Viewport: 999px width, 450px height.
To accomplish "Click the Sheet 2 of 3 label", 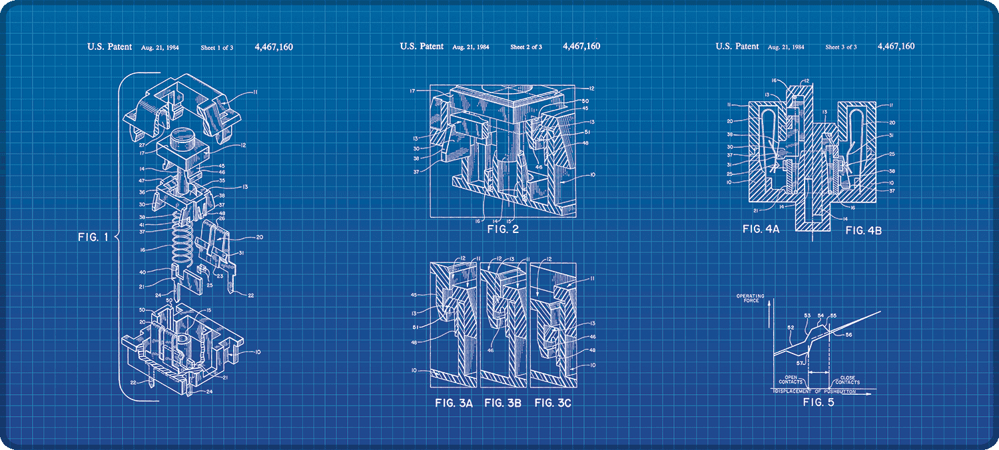I will pos(526,47).
